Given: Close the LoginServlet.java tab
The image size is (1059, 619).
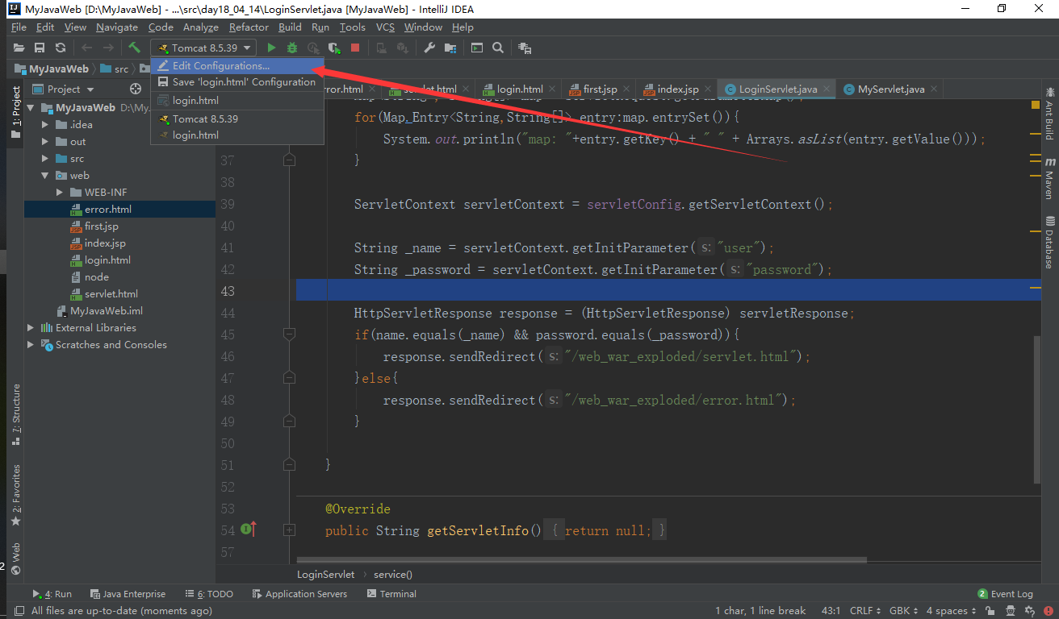Looking at the screenshot, I should [827, 89].
